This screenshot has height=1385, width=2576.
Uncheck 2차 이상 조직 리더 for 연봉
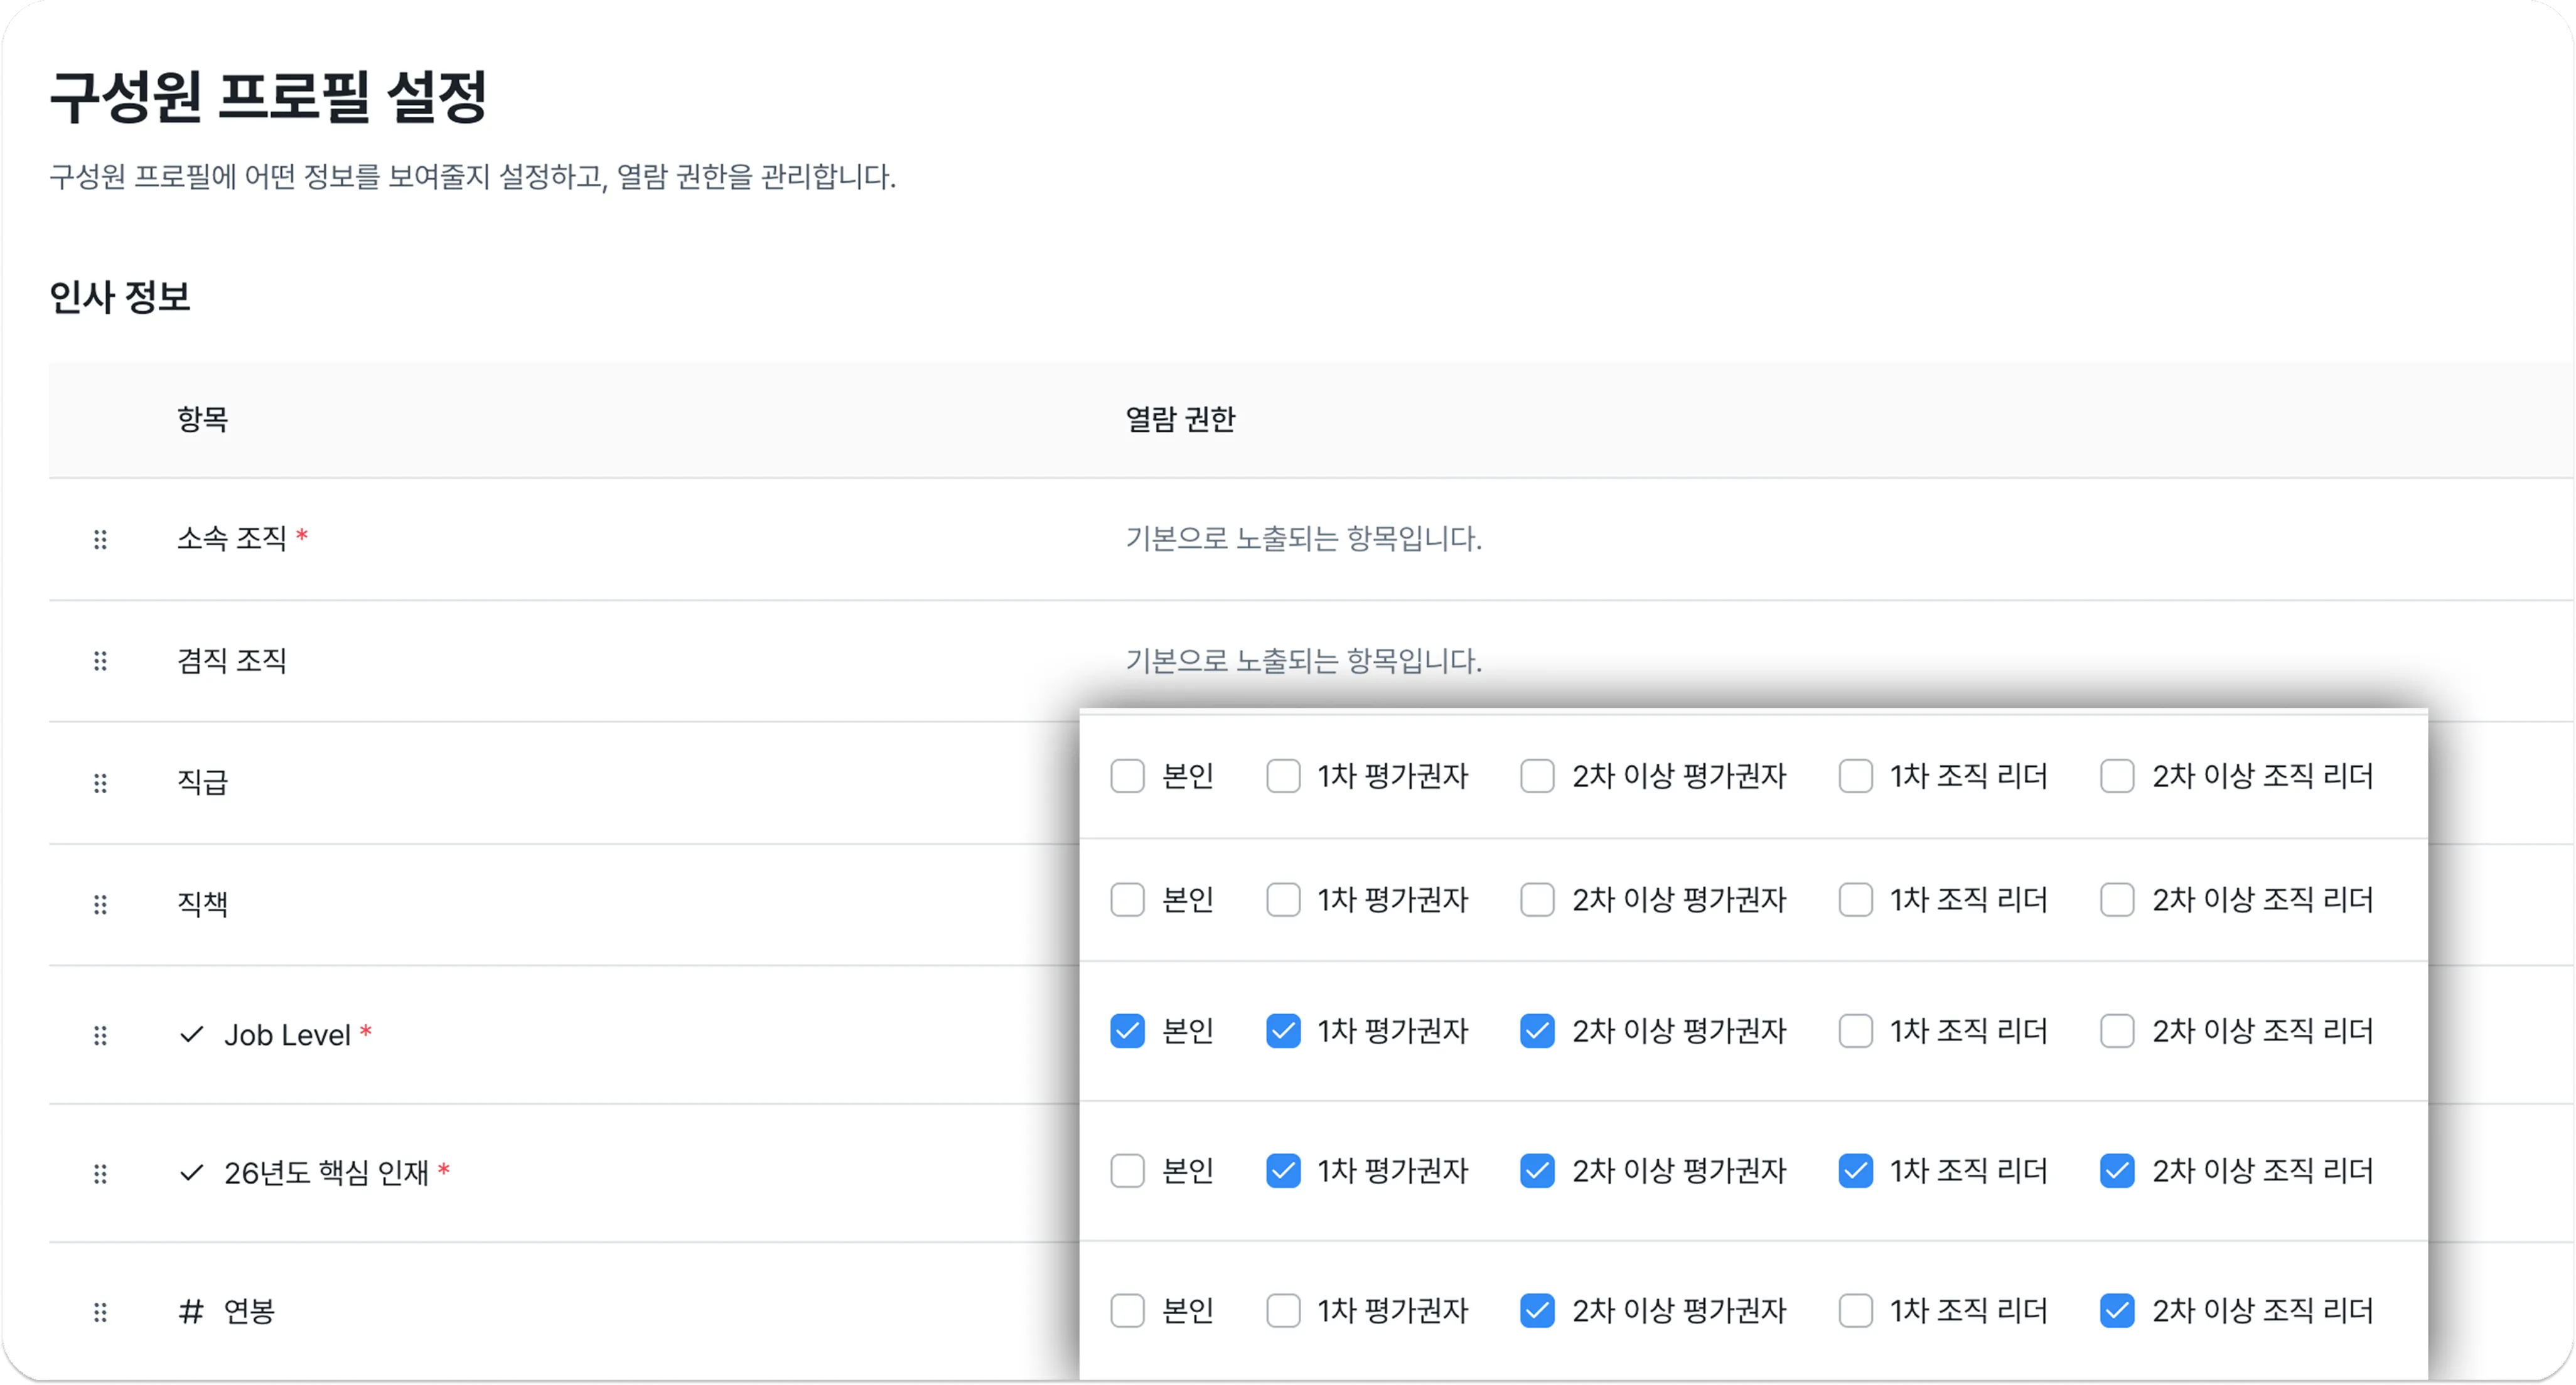pos(2117,1311)
